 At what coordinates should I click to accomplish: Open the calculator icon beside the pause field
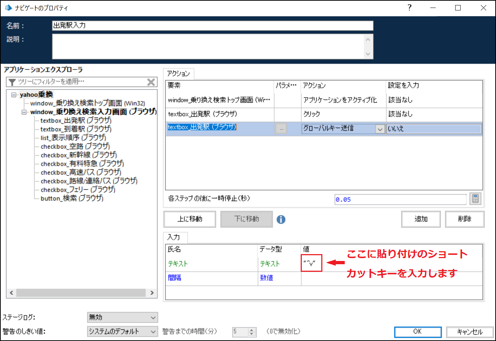pyautogui.click(x=475, y=199)
